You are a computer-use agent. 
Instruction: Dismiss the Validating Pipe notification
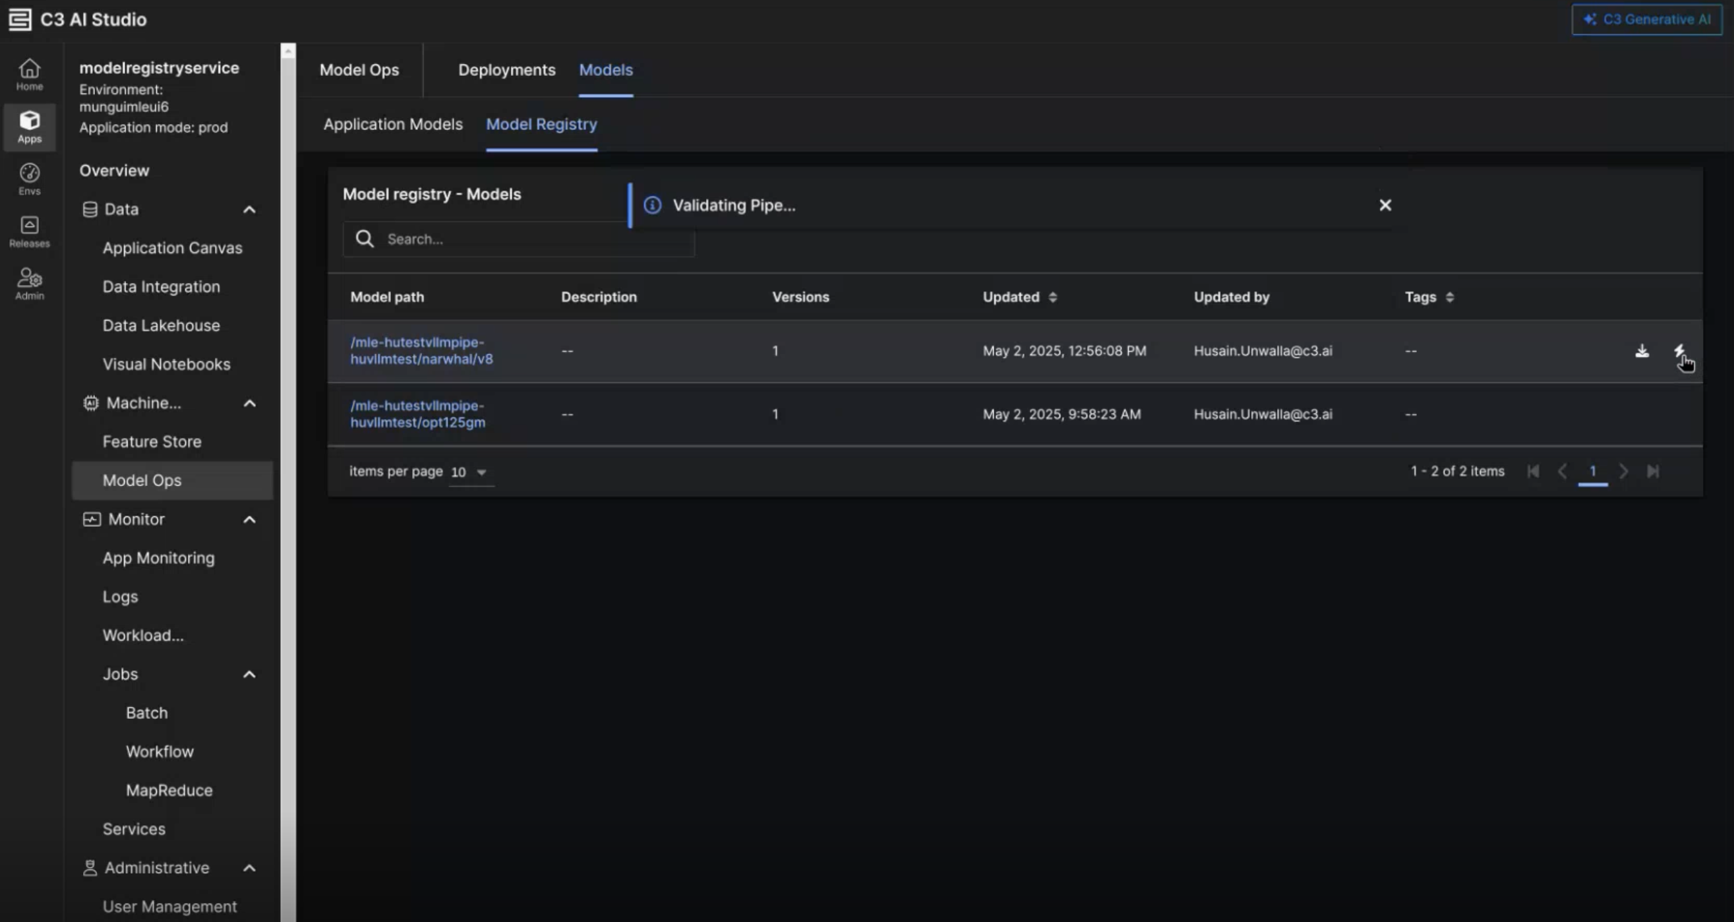click(1385, 205)
